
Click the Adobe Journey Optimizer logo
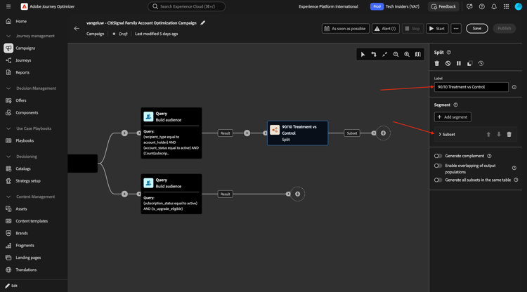[x=24, y=6]
